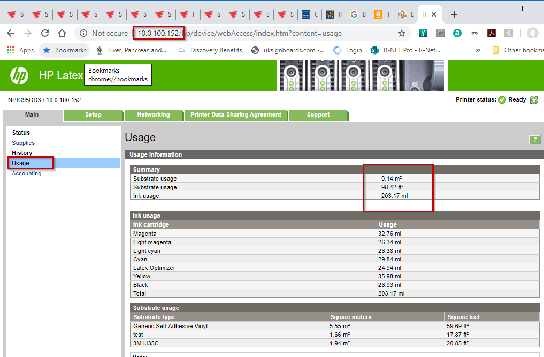Click the Generic Self-Adhesive Vinyl row
Viewport: 544px width, 357px height.
pos(335,326)
